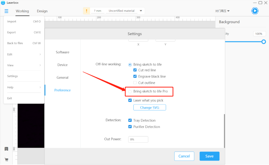Expand the Edit submenu
Screen dimensions: 269x165
click(x=24, y=54)
